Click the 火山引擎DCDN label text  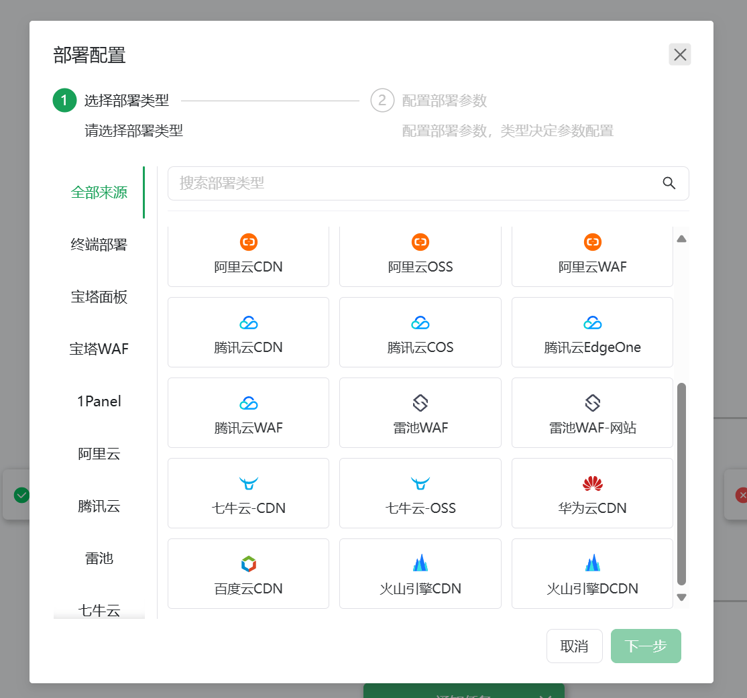(592, 589)
